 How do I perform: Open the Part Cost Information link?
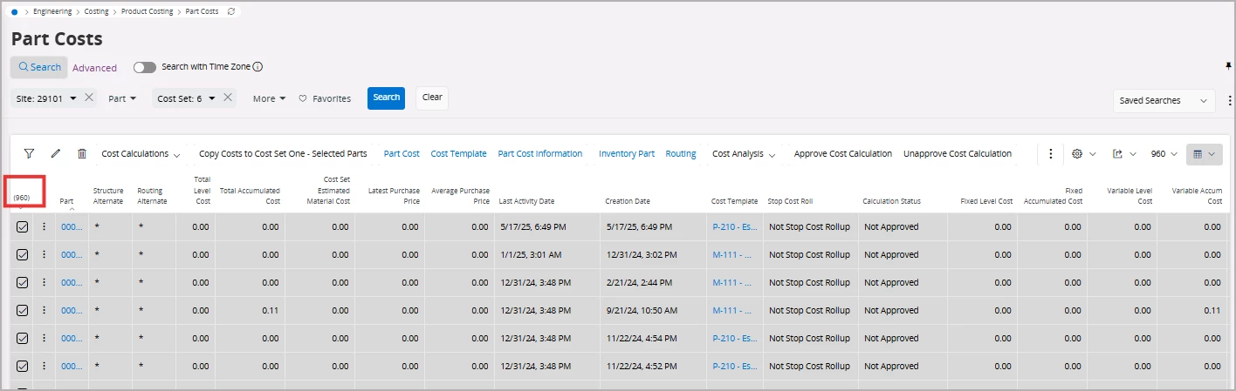pyautogui.click(x=539, y=154)
